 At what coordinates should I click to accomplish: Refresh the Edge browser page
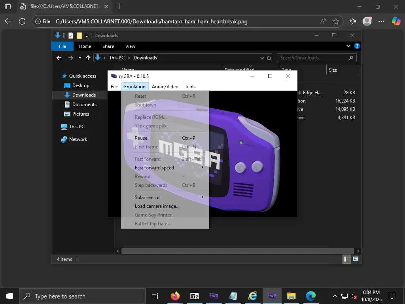click(22, 21)
